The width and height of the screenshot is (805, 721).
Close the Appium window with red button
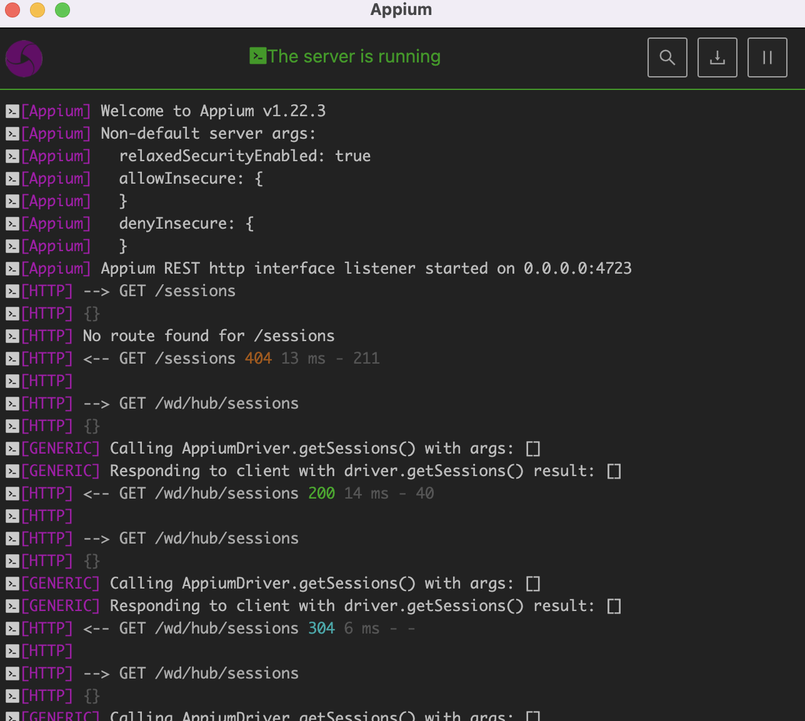tap(12, 10)
